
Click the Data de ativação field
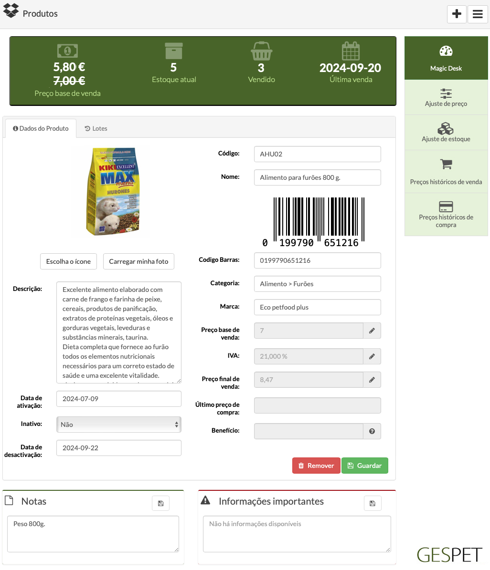point(118,399)
